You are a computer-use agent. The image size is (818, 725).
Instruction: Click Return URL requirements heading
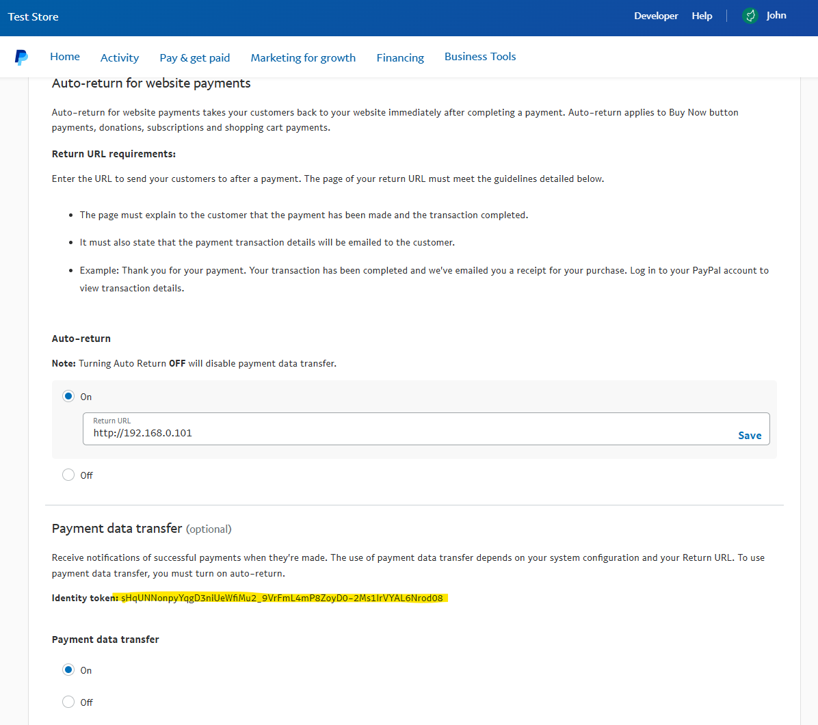(114, 154)
